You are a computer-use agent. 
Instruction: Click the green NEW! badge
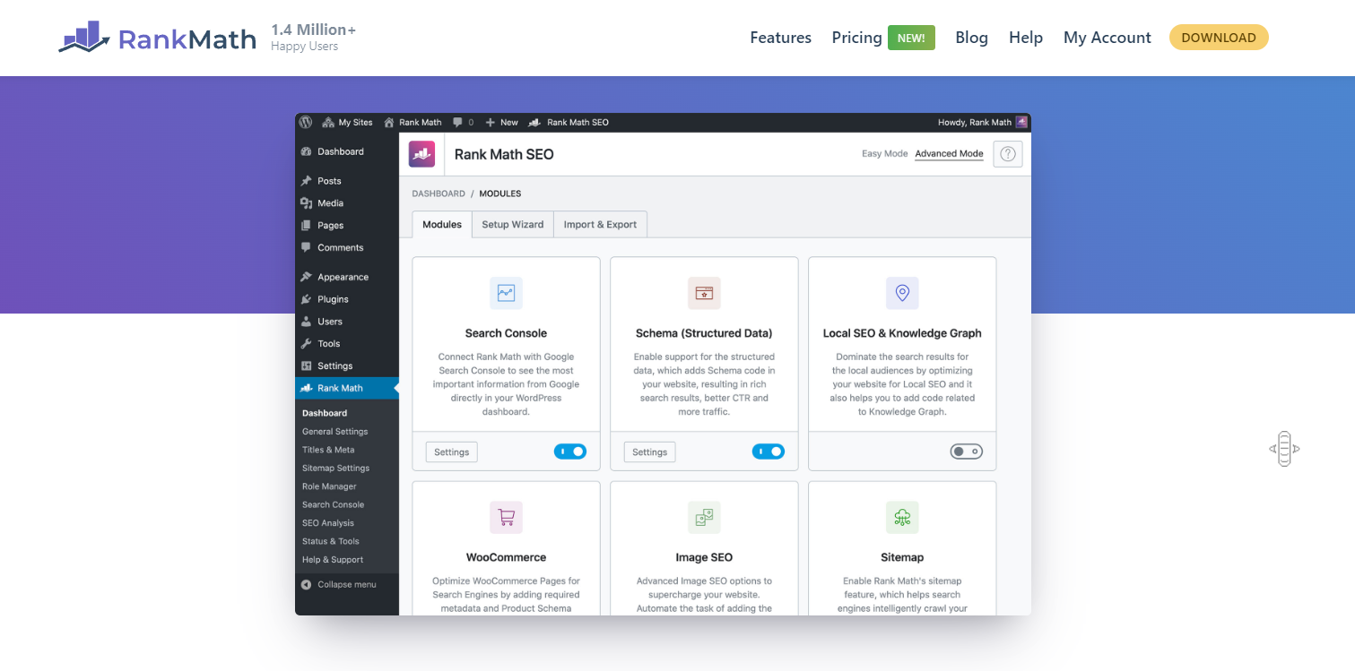pos(911,38)
